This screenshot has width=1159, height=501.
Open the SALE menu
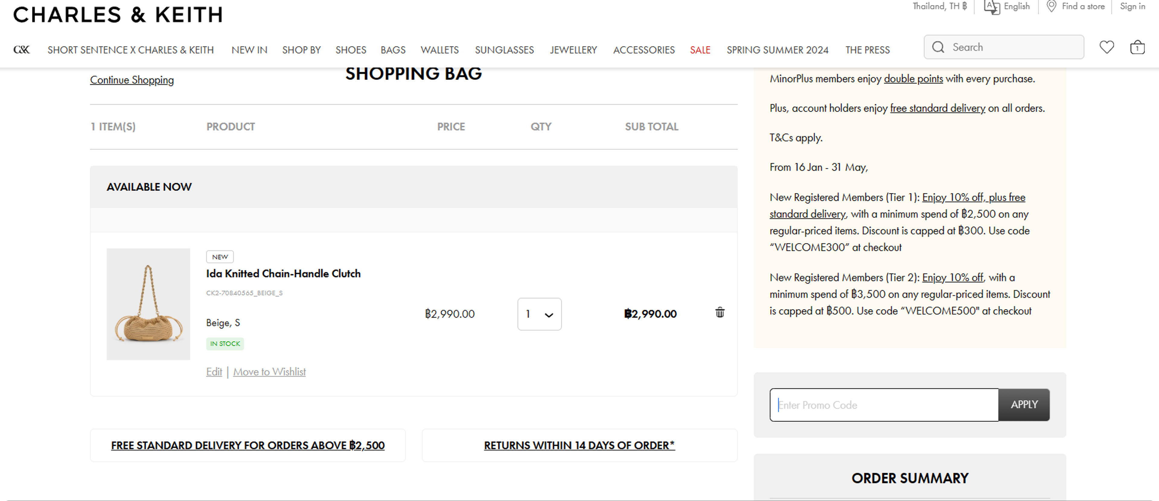pos(700,50)
